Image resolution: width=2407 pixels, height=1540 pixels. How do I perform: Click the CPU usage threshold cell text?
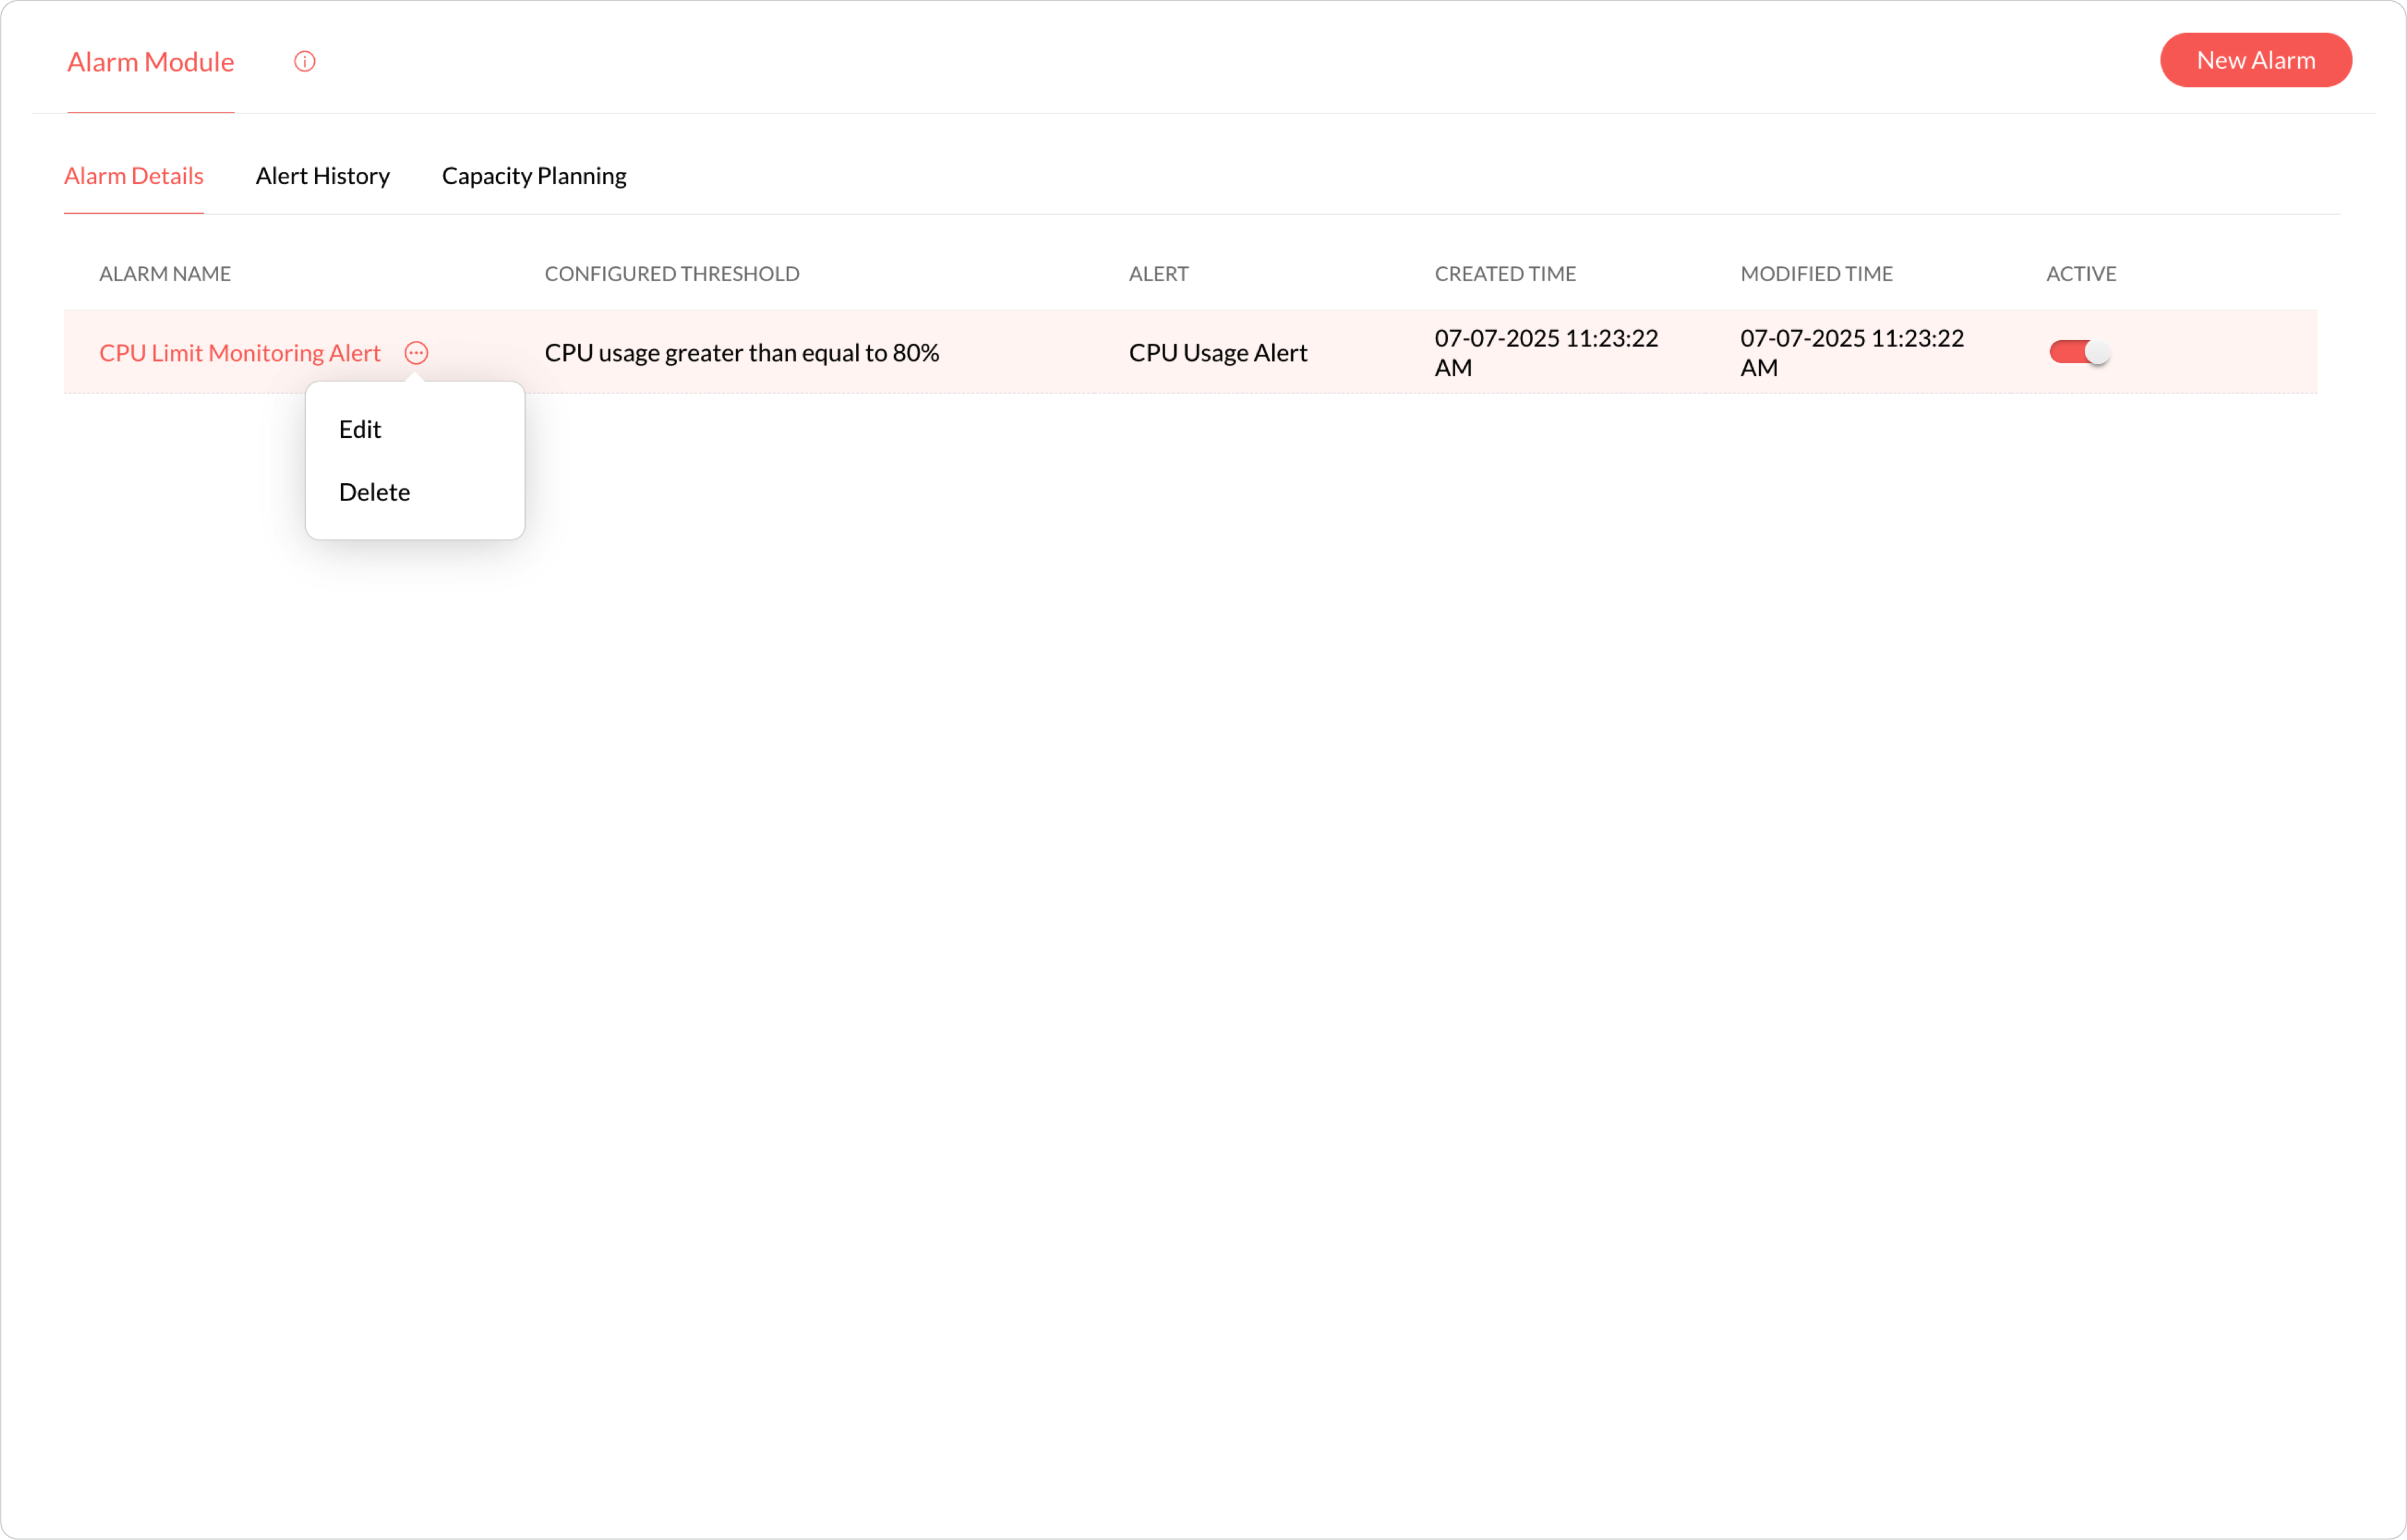click(742, 353)
